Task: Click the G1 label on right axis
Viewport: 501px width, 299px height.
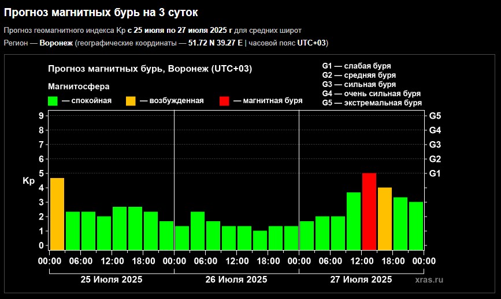Action: coord(435,173)
